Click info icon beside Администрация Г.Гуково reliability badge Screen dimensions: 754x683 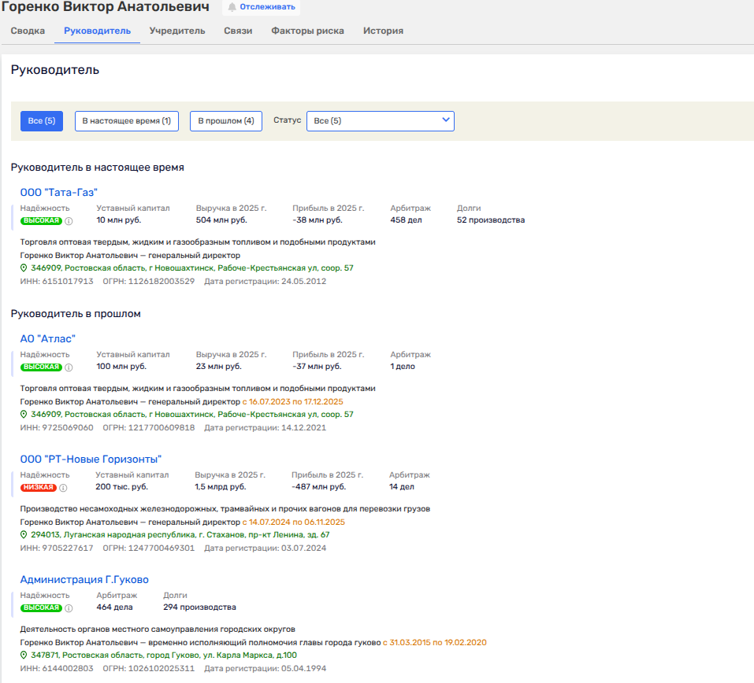coord(69,608)
